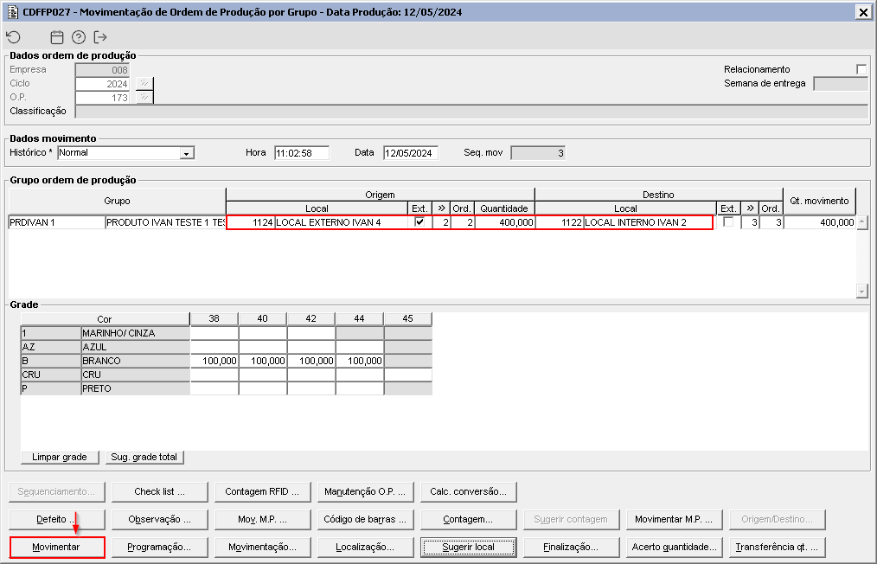
Task: Click MARINHO/ CINZA color row label
Action: pos(135,333)
